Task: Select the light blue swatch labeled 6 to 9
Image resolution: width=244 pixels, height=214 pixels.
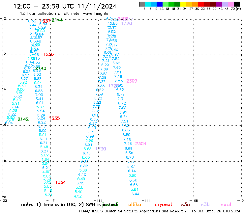Action: click(x=154, y=4)
